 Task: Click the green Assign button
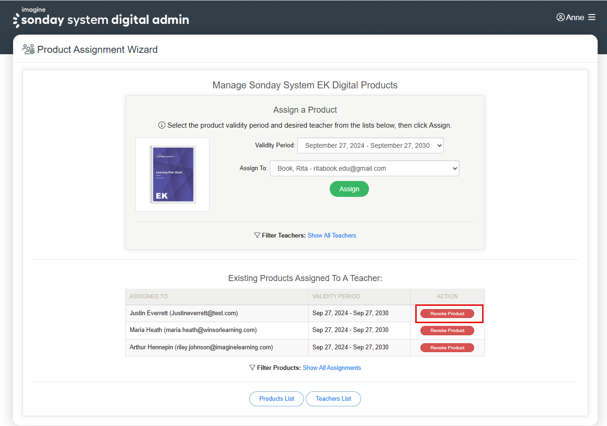(x=349, y=189)
